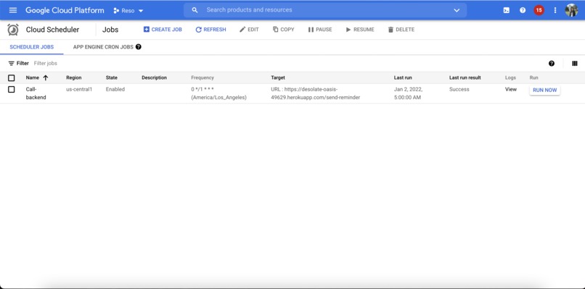
Task: Click the Success result cell
Action: (459, 89)
